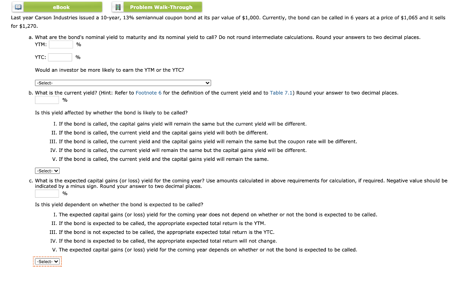The height and width of the screenshot is (281, 459).
Task: Focus the capital gains yield answer box
Action: coord(47,193)
